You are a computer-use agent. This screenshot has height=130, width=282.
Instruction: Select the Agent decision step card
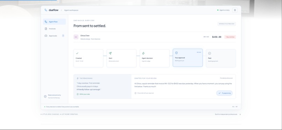click(x=155, y=58)
